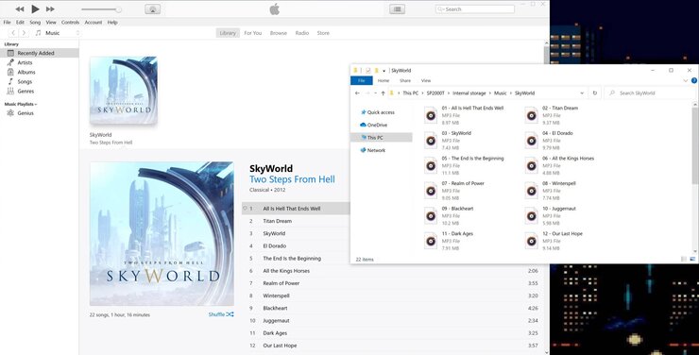Refresh the SkyWorld folder in Explorer

tap(595, 93)
